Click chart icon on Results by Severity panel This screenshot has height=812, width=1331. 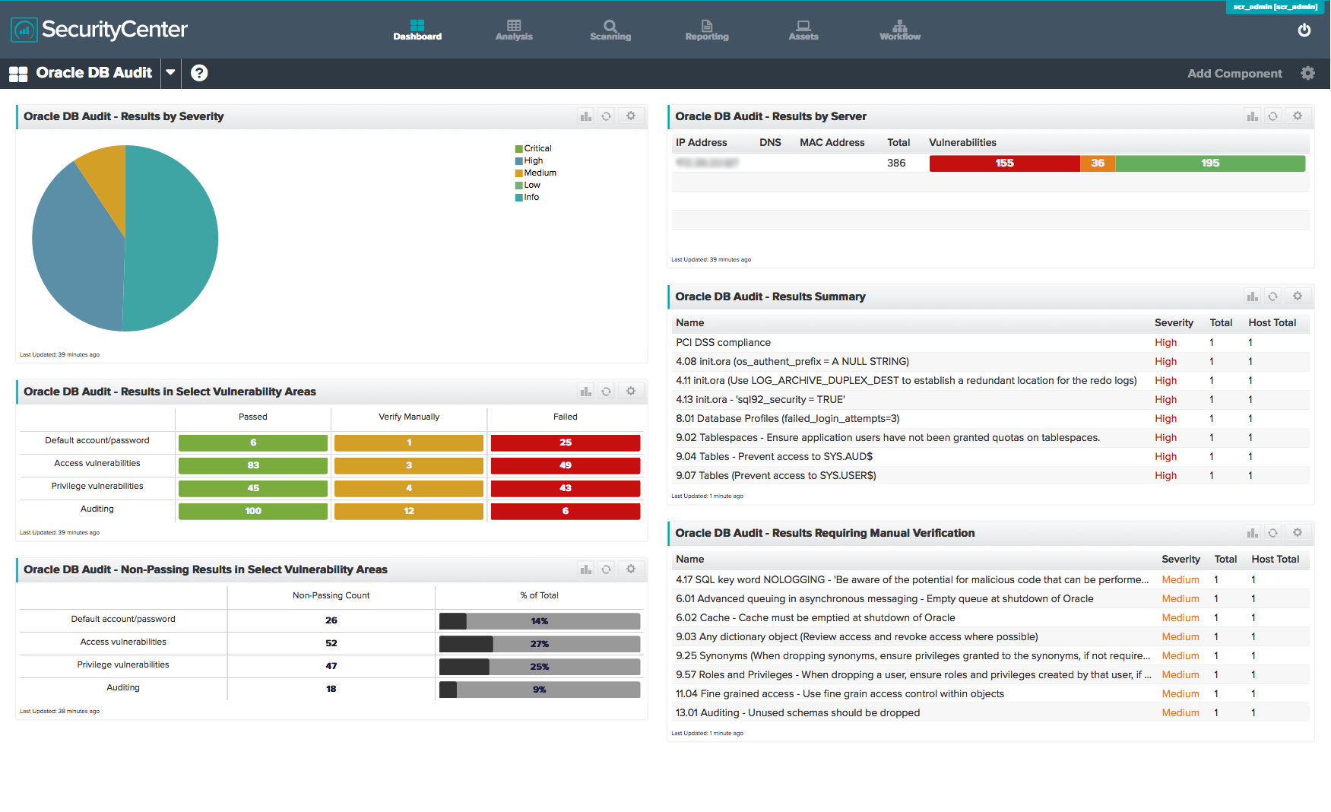(x=586, y=116)
